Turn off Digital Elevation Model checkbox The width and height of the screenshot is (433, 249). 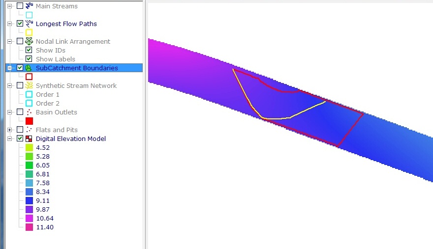click(x=20, y=138)
